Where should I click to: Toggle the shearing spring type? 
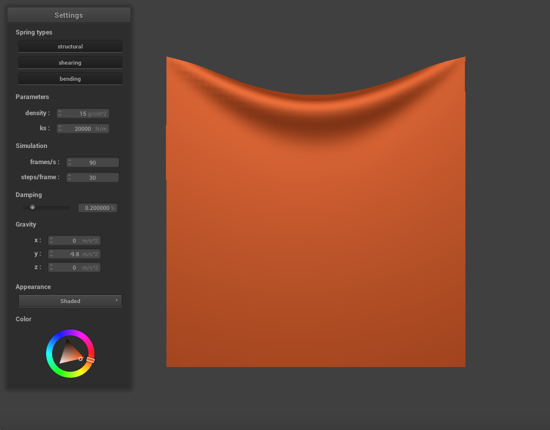[x=70, y=62]
